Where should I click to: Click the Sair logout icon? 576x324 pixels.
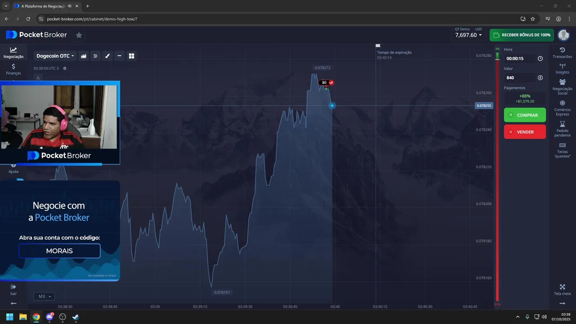[x=13, y=287]
